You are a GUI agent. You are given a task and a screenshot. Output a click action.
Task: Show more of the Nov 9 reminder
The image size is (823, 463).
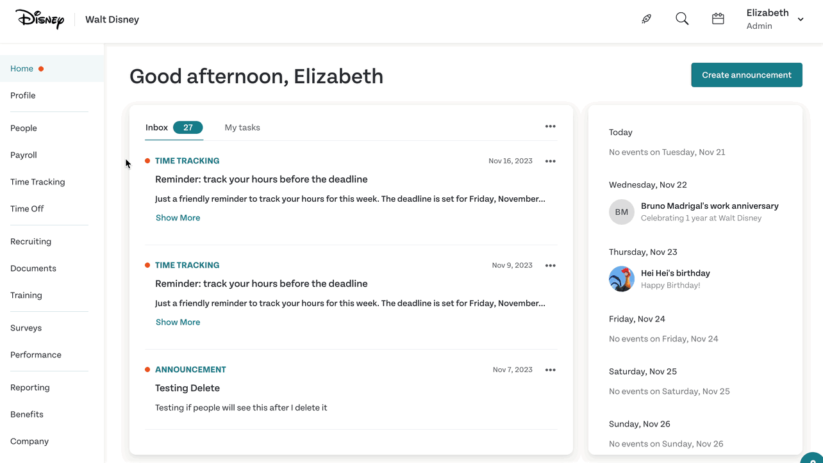coord(178,322)
